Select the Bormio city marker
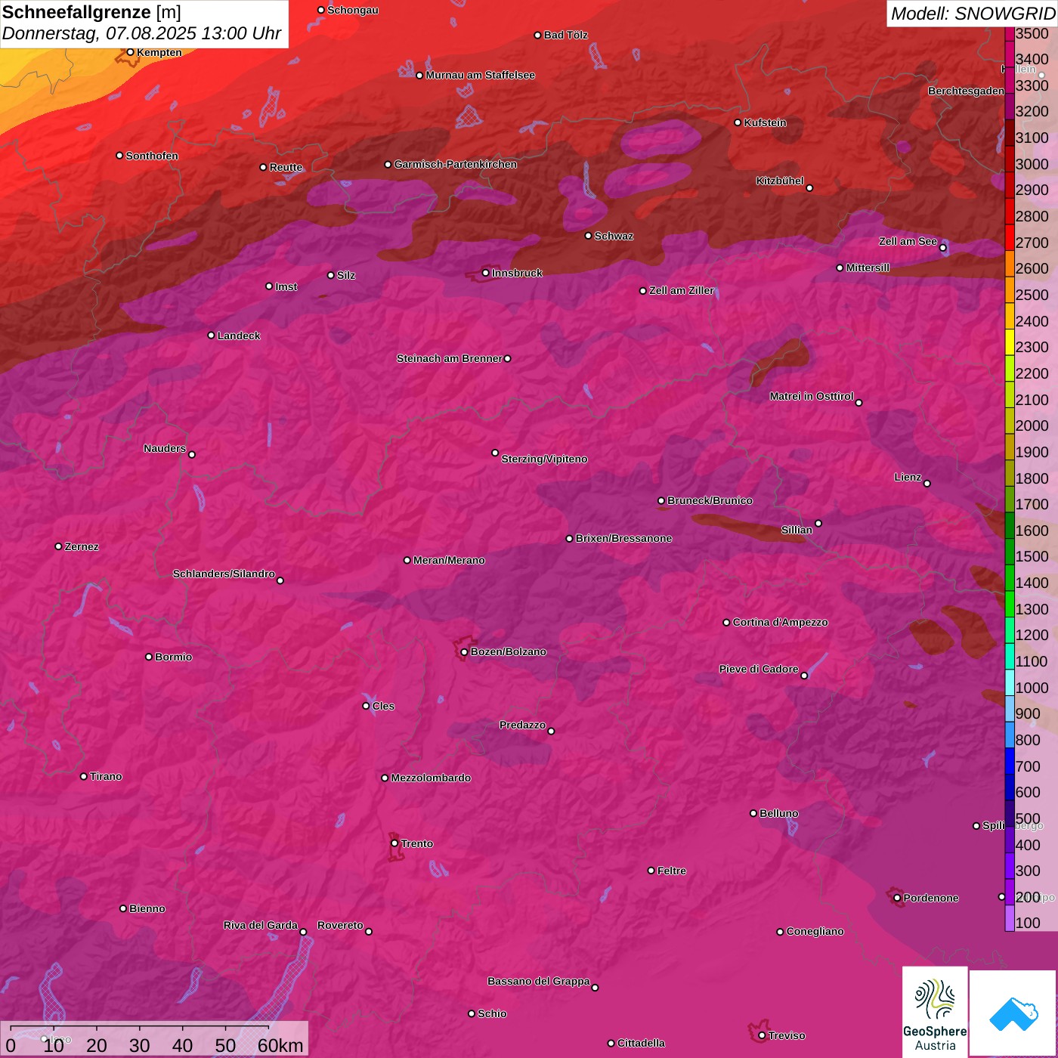 click(149, 657)
